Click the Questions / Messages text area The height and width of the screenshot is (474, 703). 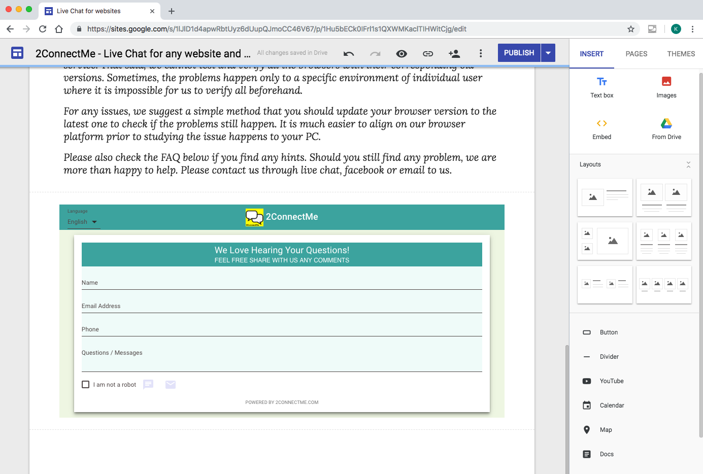(x=282, y=359)
